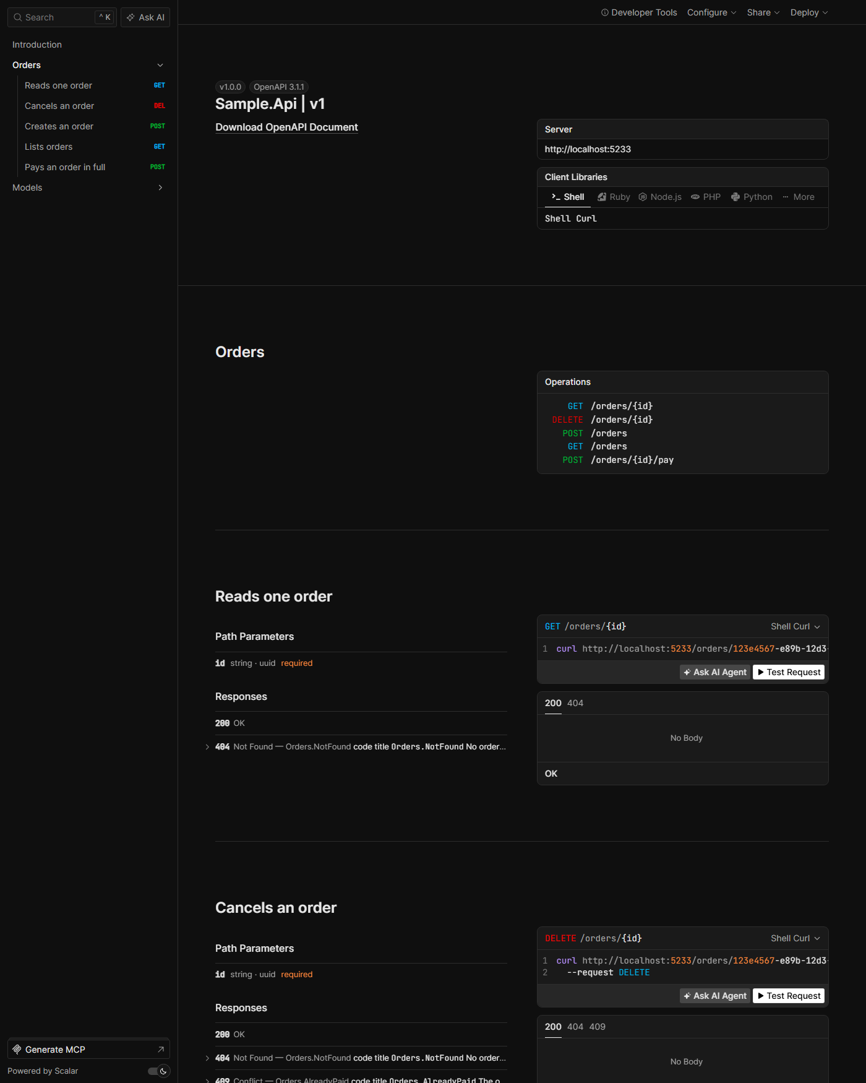The height and width of the screenshot is (1083, 866).
Task: Click POST /orders/{id}/pay in Operations list
Action: click(618, 460)
